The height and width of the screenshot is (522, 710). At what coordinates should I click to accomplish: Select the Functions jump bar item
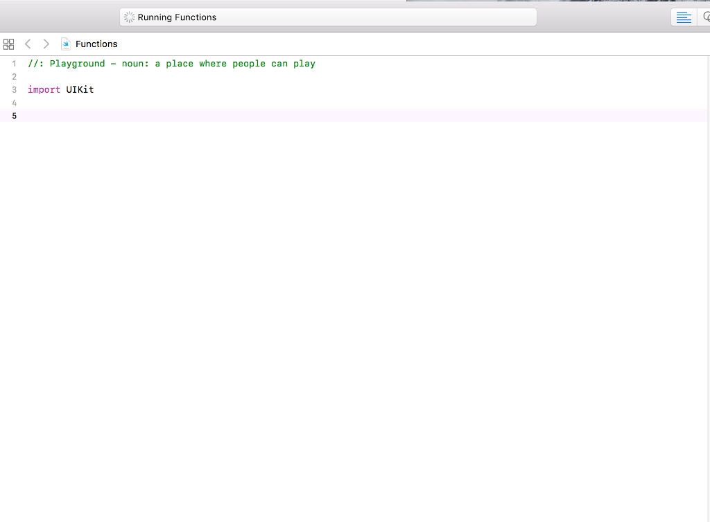96,44
